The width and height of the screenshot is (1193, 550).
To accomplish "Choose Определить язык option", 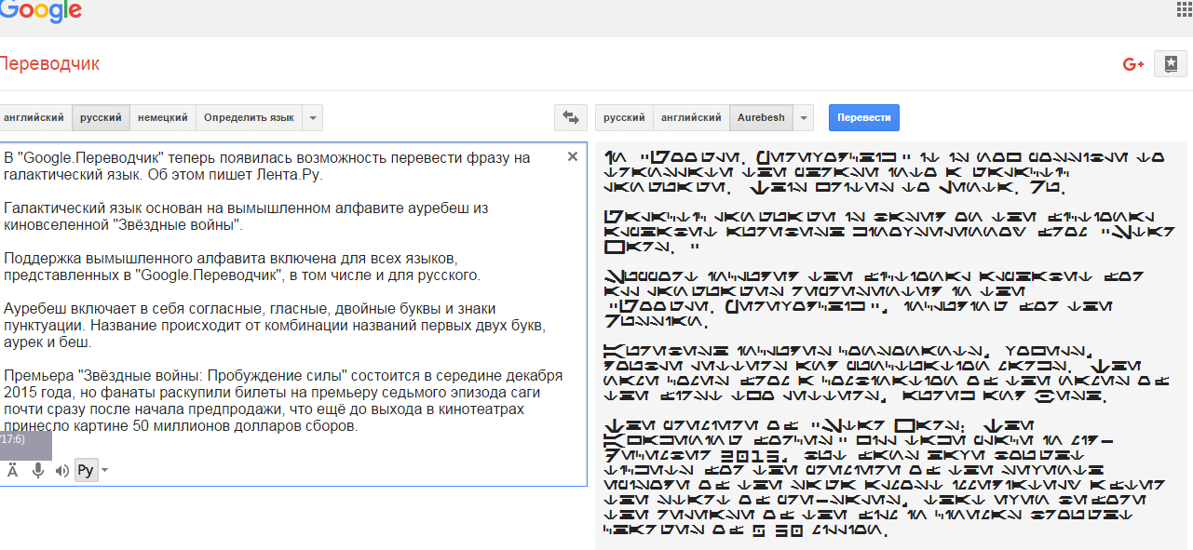I will point(249,118).
